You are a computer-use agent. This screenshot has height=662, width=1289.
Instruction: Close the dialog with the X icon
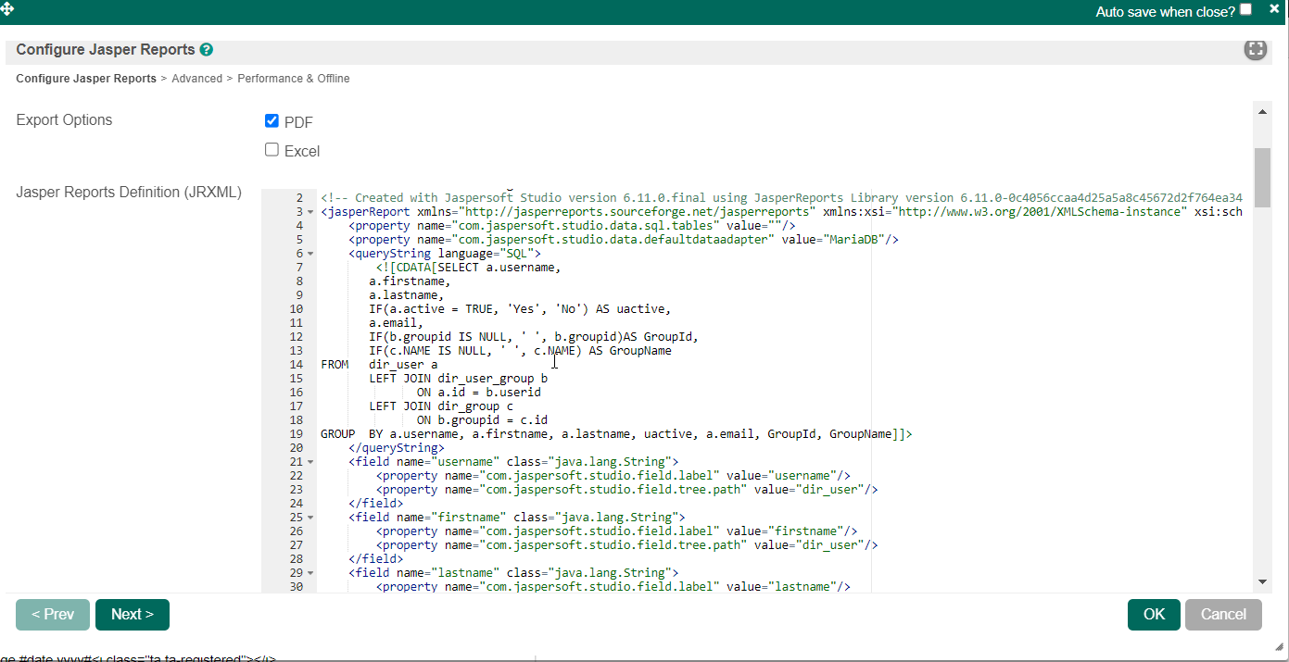pyautogui.click(x=1274, y=8)
